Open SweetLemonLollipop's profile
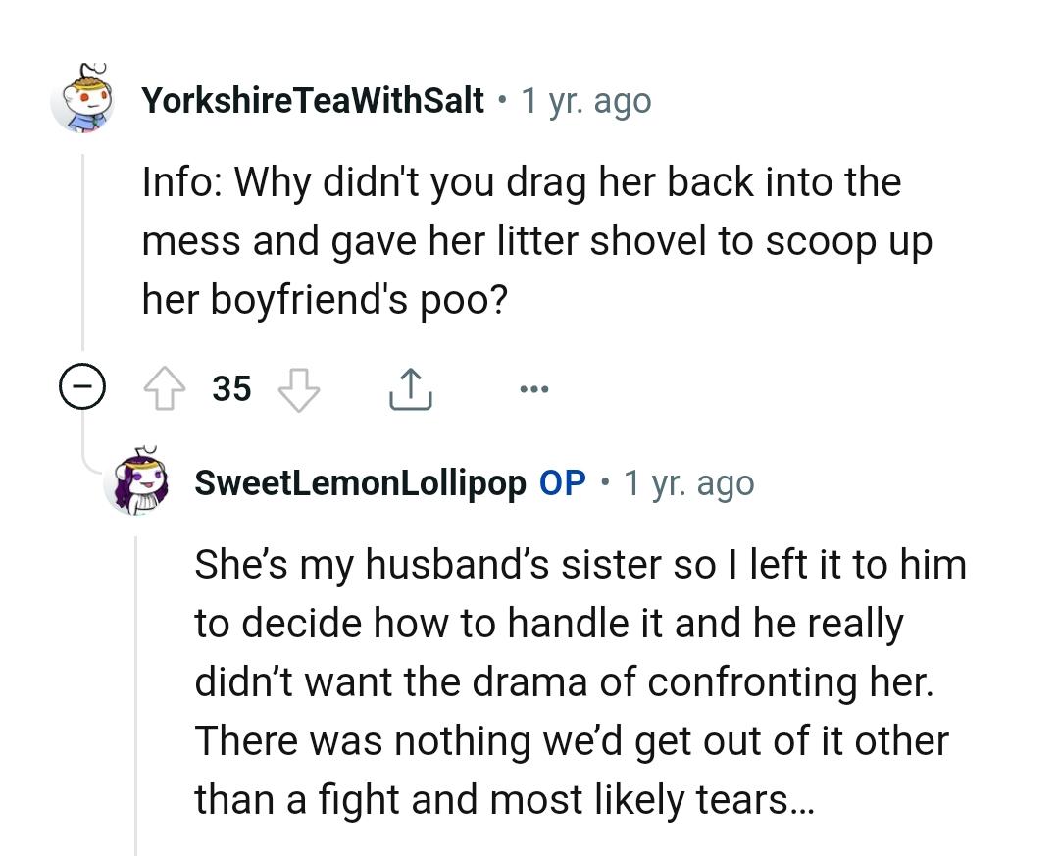 tap(362, 482)
